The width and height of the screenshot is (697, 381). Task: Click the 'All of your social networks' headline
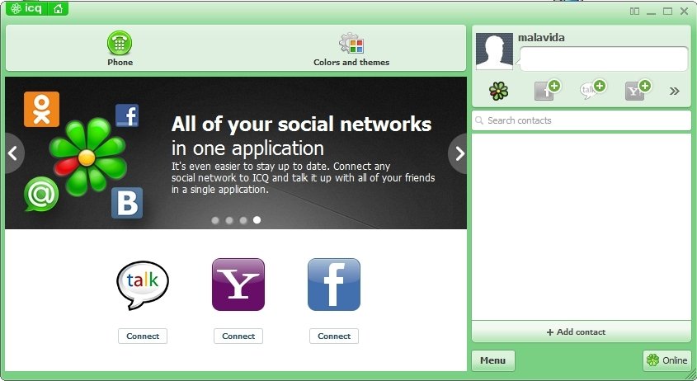click(x=301, y=124)
